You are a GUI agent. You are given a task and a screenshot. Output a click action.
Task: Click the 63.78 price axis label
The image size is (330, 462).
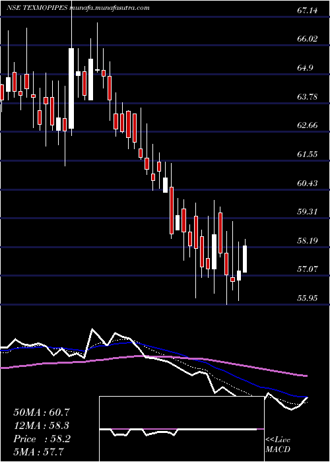[308, 96]
